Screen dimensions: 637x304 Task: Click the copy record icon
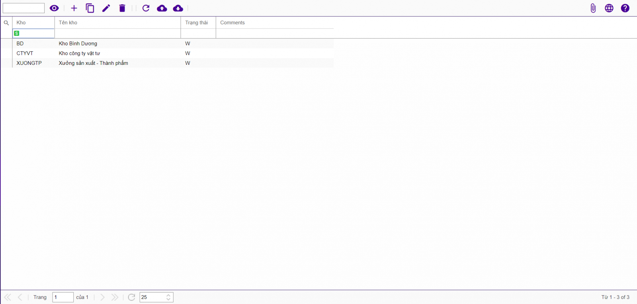[90, 8]
